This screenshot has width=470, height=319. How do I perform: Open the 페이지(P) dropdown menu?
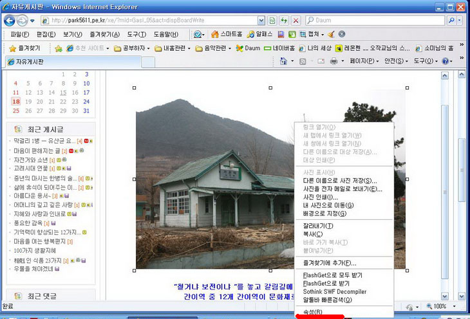point(364,62)
